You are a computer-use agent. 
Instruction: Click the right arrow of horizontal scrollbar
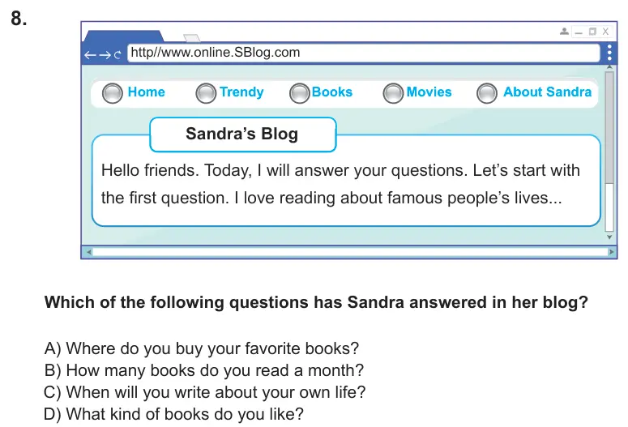pyautogui.click(x=611, y=252)
